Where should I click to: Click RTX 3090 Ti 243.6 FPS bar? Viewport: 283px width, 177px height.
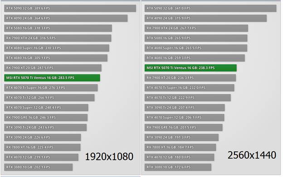point(45,127)
